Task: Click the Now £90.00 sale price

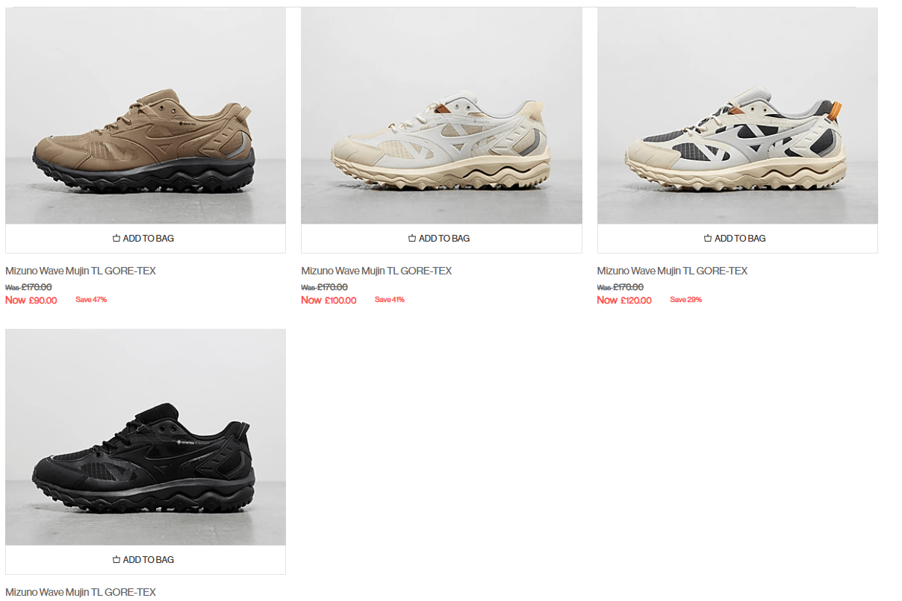Action: pyautogui.click(x=31, y=300)
